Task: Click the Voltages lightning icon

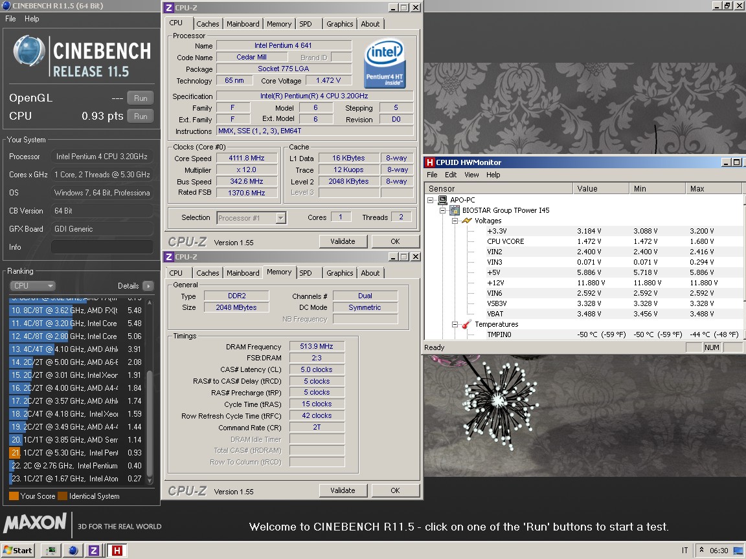Action: 467,221
